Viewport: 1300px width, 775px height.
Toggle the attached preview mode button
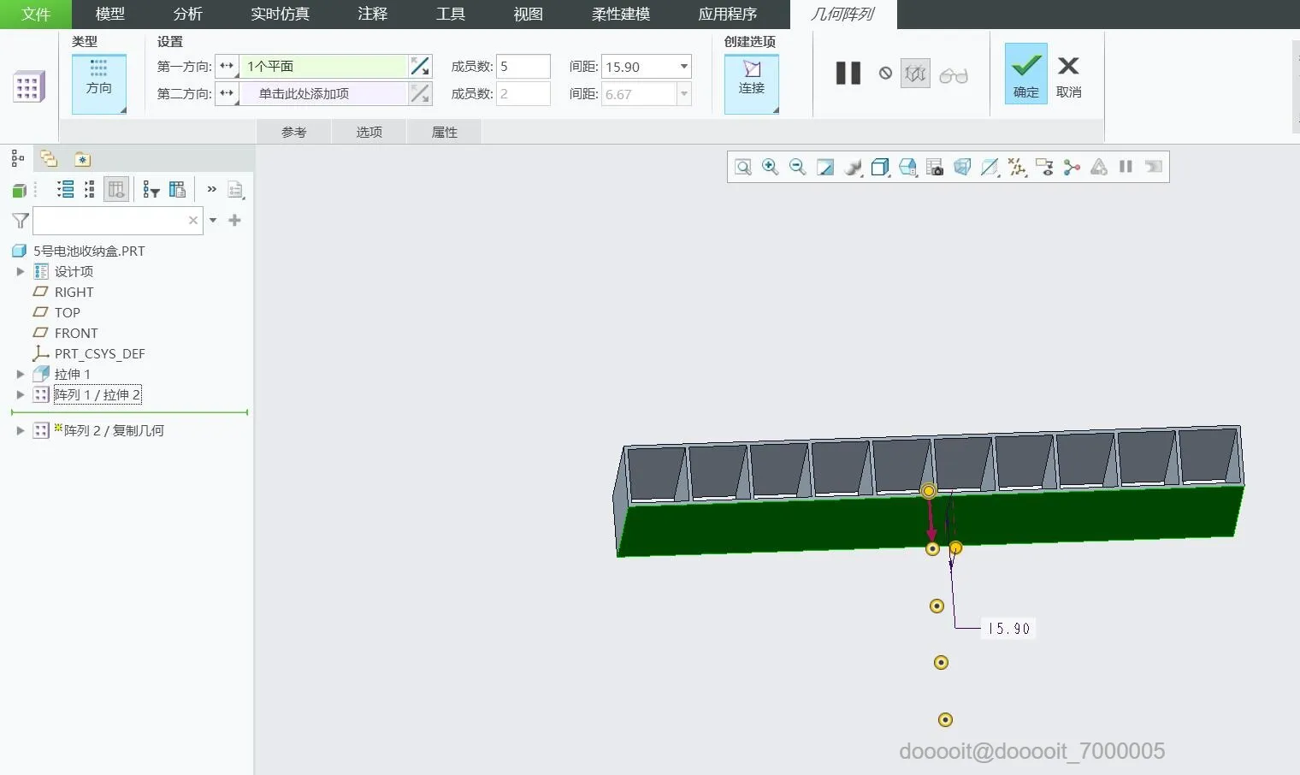click(x=915, y=74)
